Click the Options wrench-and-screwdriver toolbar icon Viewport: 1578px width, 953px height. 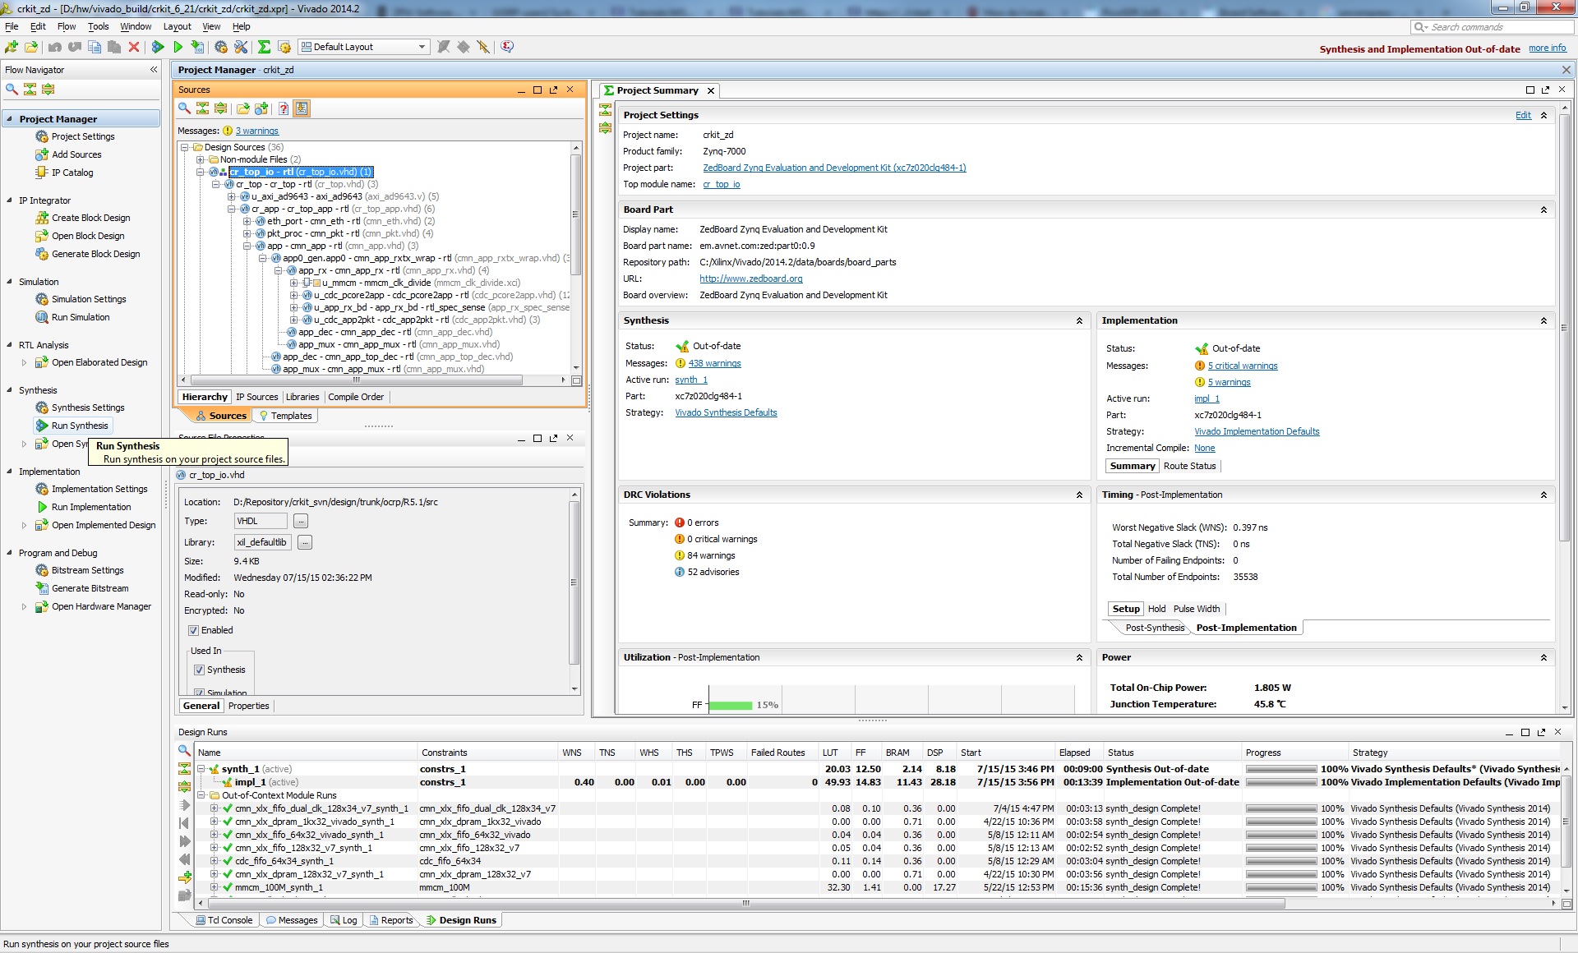click(x=241, y=47)
